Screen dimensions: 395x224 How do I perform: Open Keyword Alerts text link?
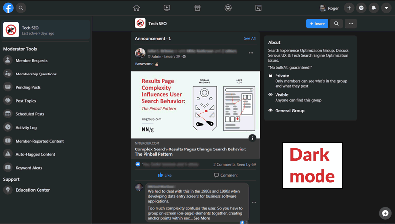point(29,168)
